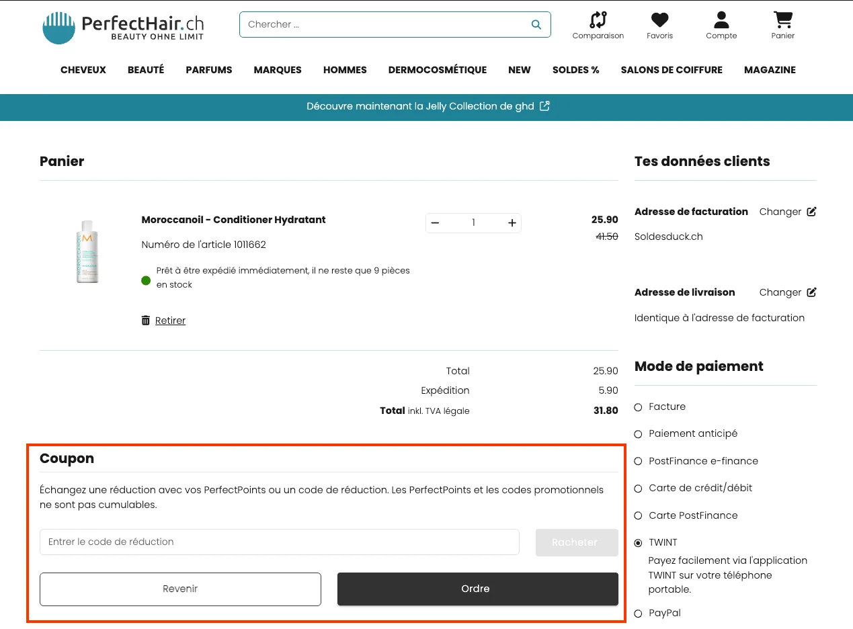853x629 pixels.
Task: Click the billing name Soldesduck.ch
Action: [669, 237]
